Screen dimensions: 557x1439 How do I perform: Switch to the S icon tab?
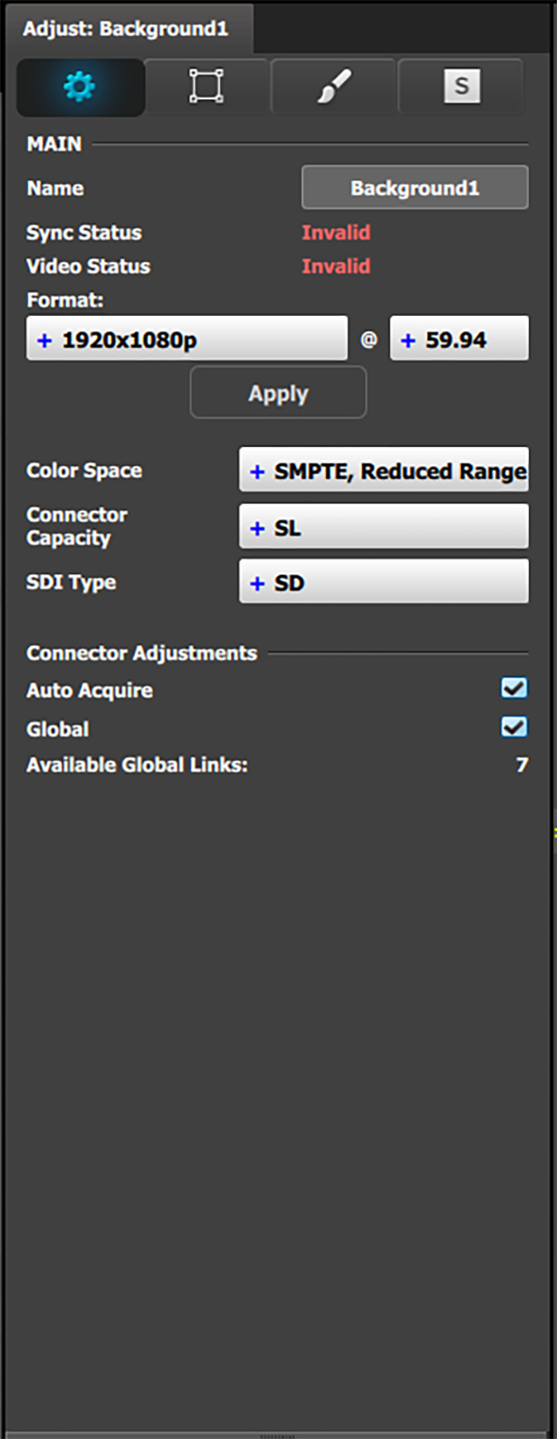click(x=462, y=87)
